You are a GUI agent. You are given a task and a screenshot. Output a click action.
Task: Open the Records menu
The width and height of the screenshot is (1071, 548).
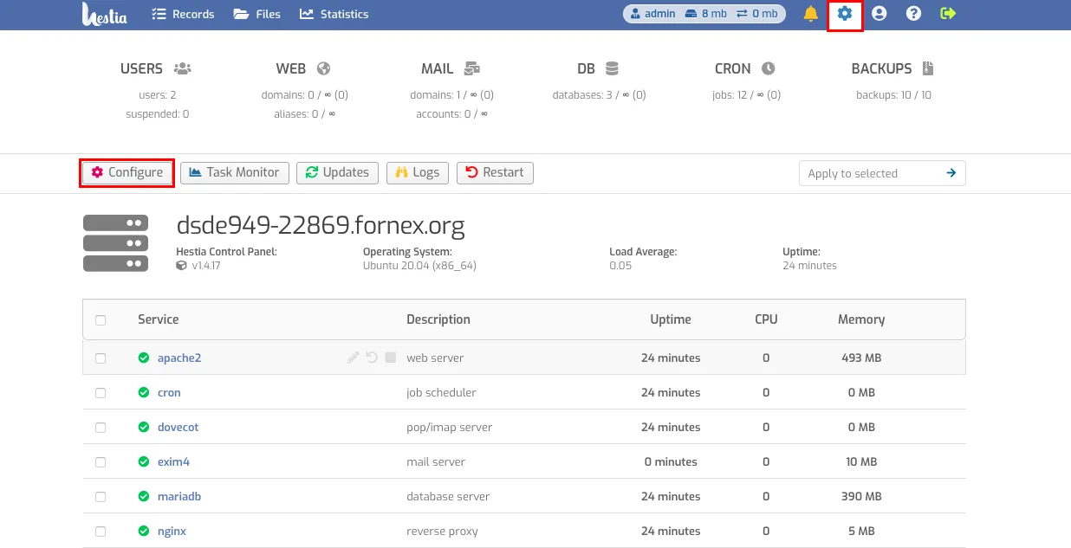[183, 14]
